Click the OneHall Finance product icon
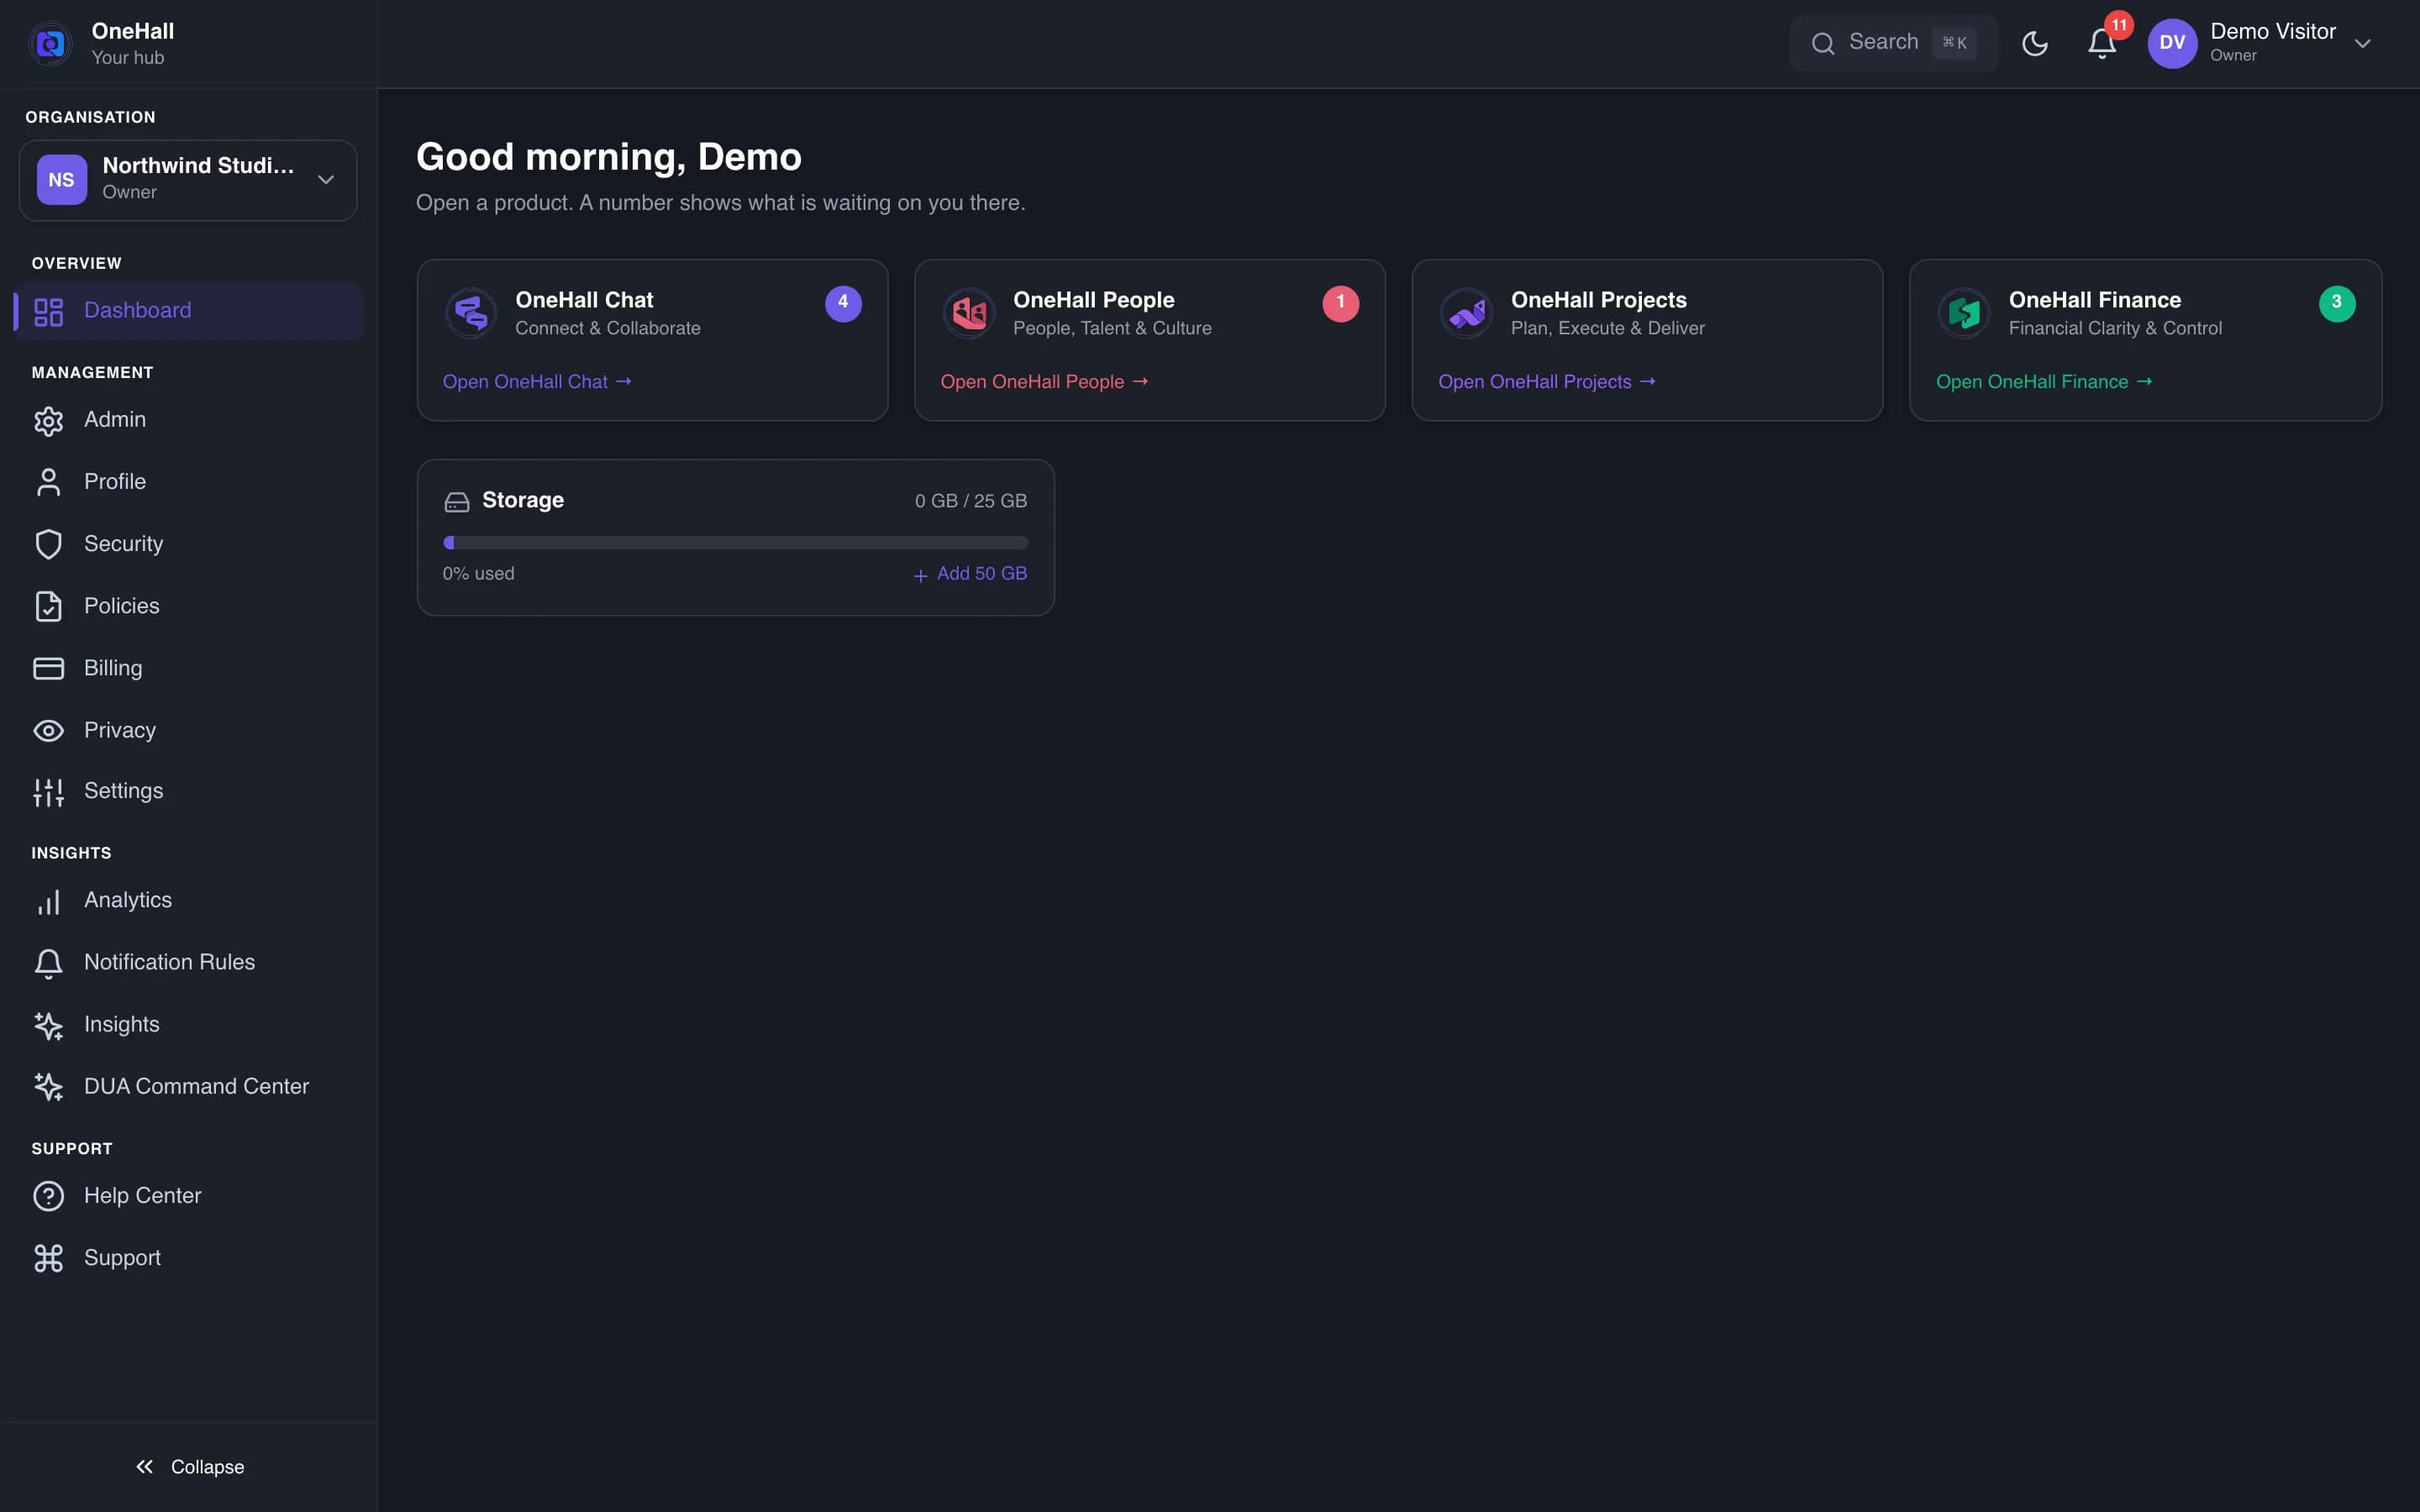Screen dimensions: 2420x1512 (1964, 314)
